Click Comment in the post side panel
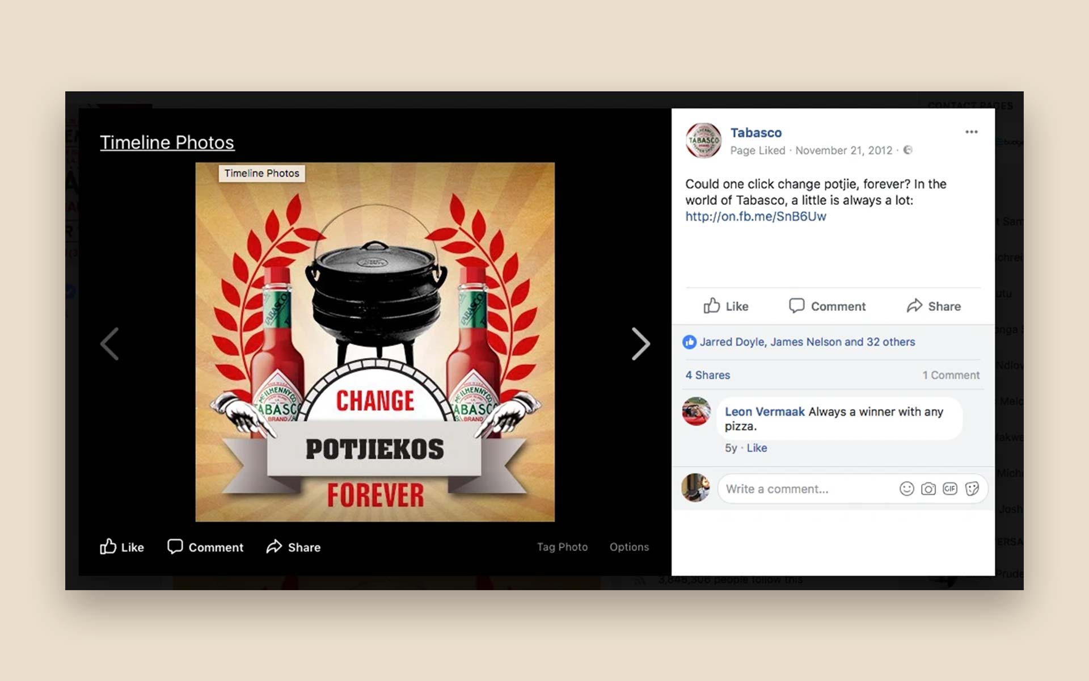This screenshot has width=1089, height=681. tap(827, 306)
